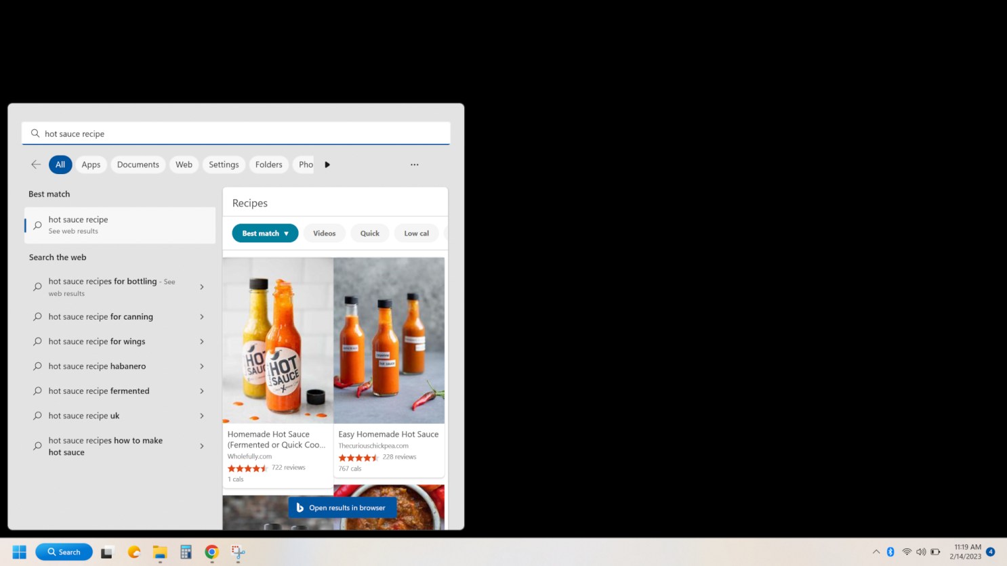
Task: Filter recipes with the "Low cal" chip
Action: [416, 233]
